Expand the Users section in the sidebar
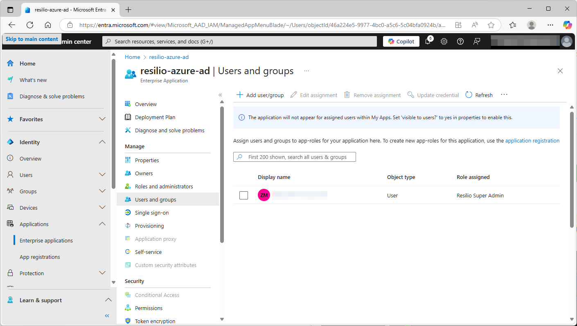This screenshot has width=577, height=326. point(102,174)
